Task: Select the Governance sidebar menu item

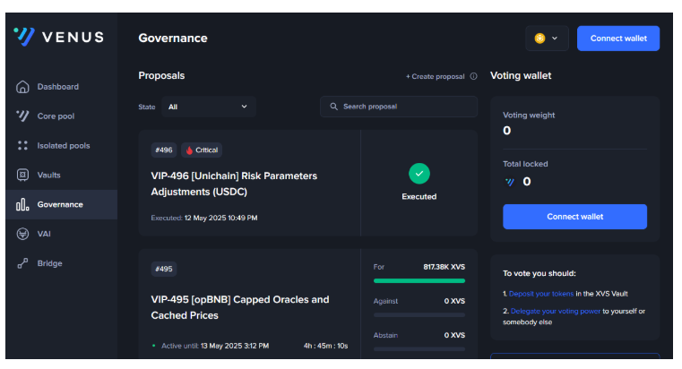Action: 60,204
